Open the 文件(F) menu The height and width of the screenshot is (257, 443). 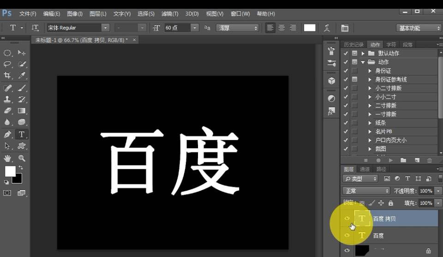coord(28,13)
